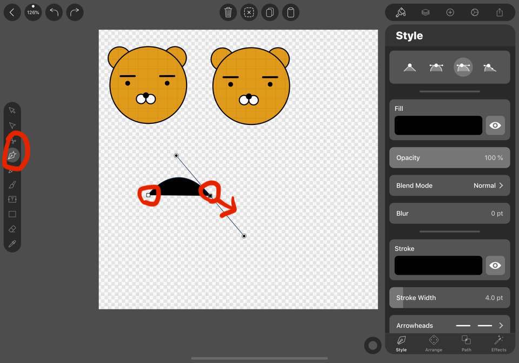The image size is (519, 363).
Task: Undo the last action
Action: (54, 12)
